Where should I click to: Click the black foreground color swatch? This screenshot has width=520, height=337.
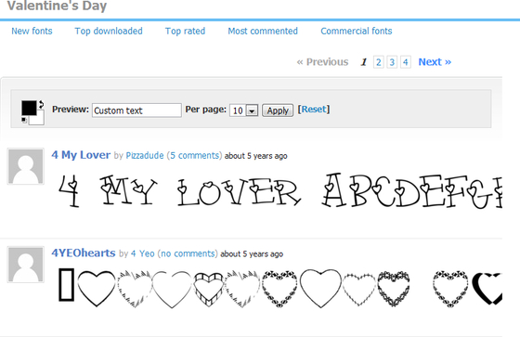point(29,108)
